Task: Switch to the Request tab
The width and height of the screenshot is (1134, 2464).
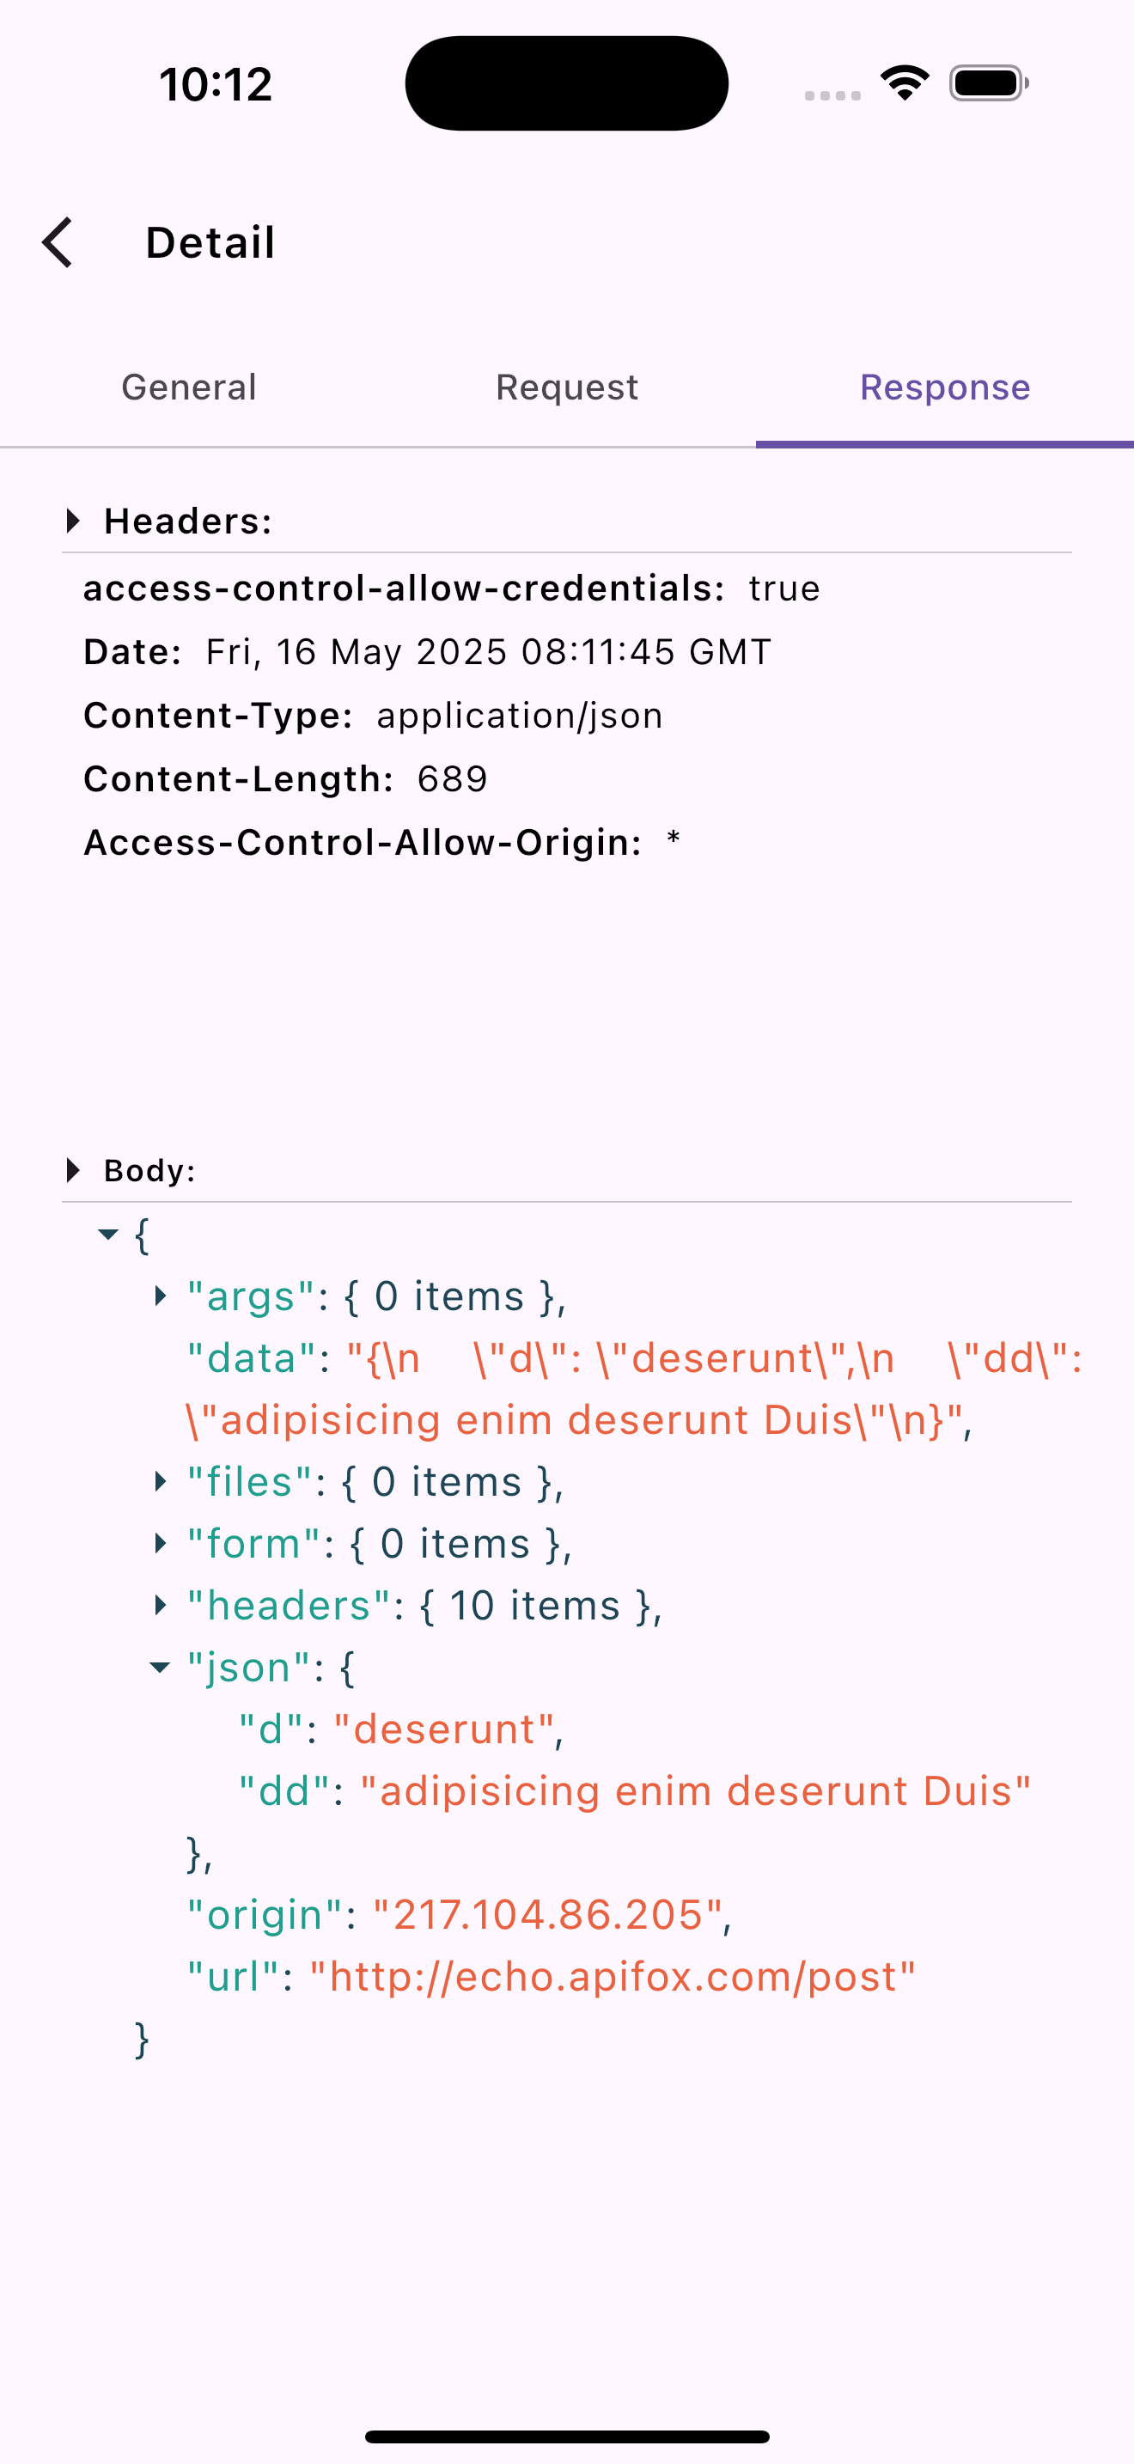Action: (566, 387)
